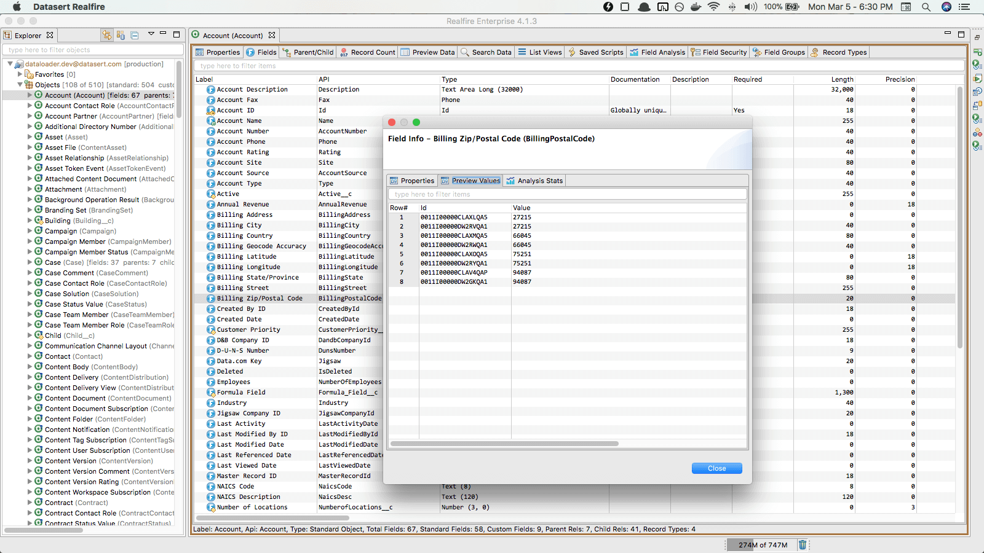Image resolution: width=984 pixels, height=553 pixels.
Task: Open the Record Count tab
Action: point(368,52)
